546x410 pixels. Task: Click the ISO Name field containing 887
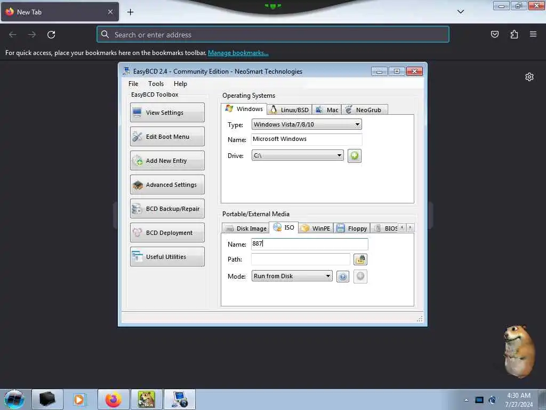309,243
